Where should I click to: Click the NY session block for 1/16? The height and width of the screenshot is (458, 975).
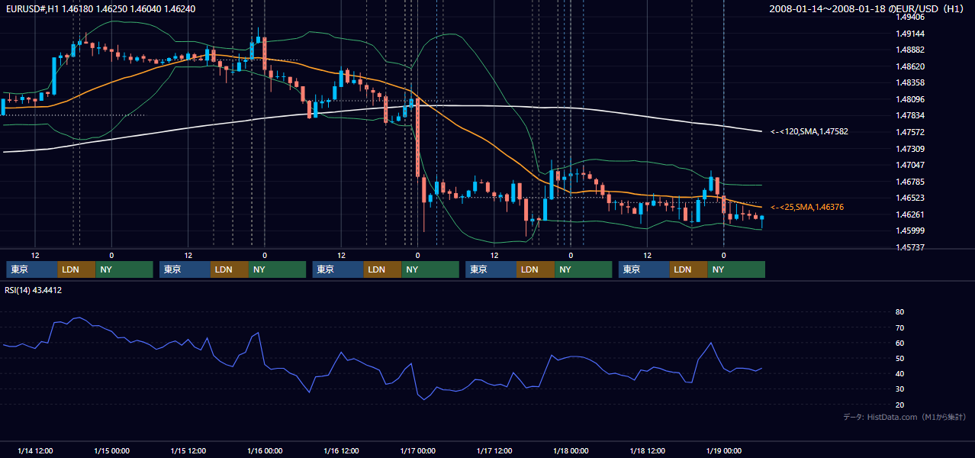tap(430, 269)
